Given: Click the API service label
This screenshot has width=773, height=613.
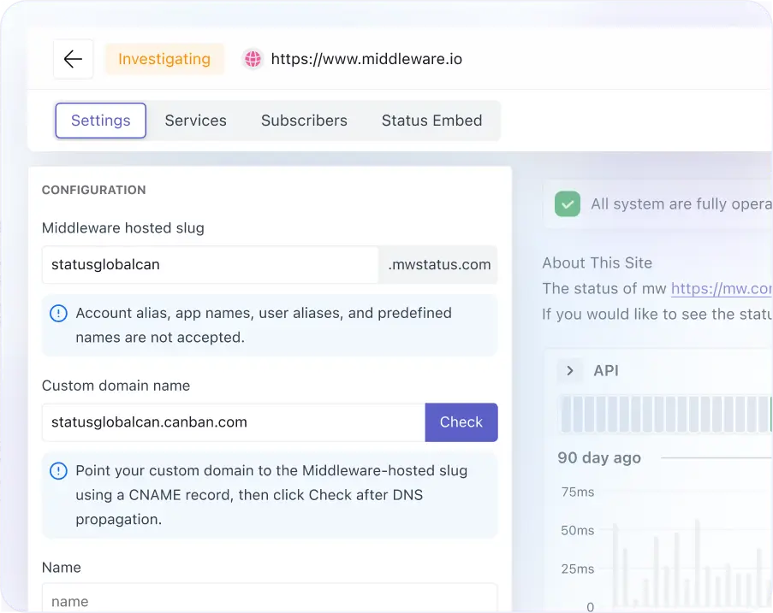Looking at the screenshot, I should click(606, 371).
